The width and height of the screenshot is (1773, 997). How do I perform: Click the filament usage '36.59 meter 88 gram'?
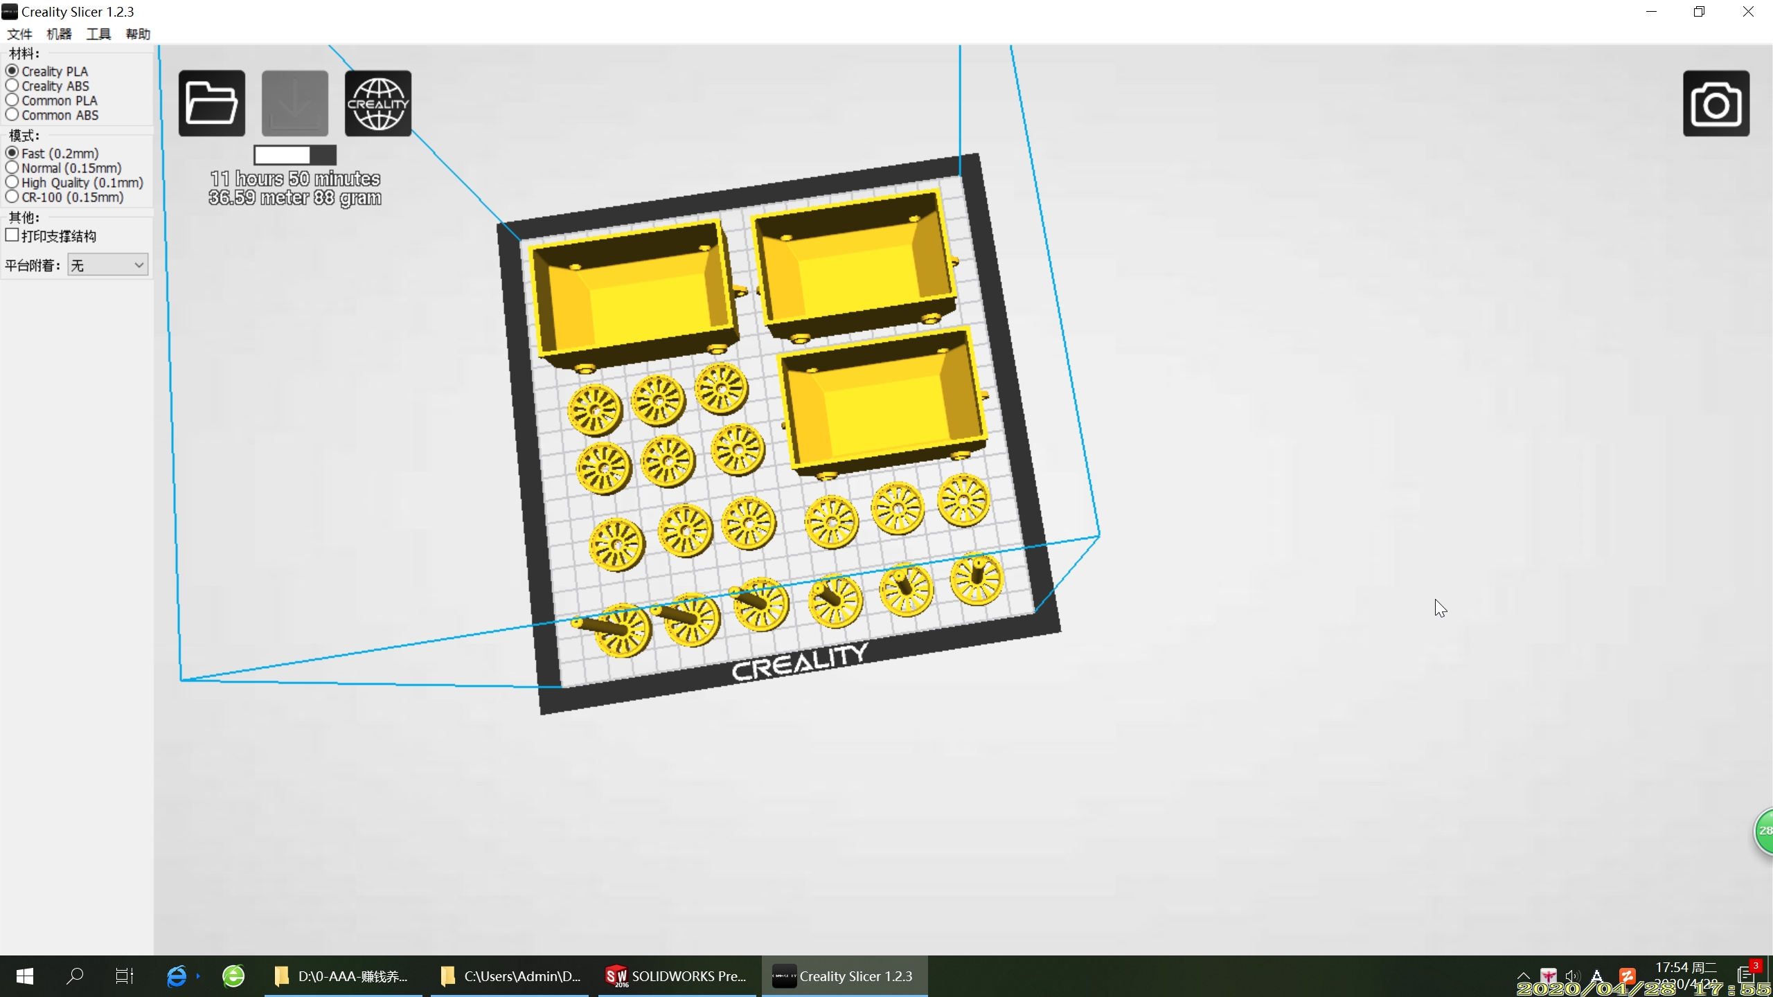[295, 198]
